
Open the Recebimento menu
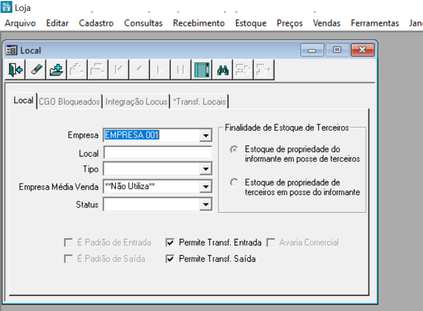click(199, 23)
